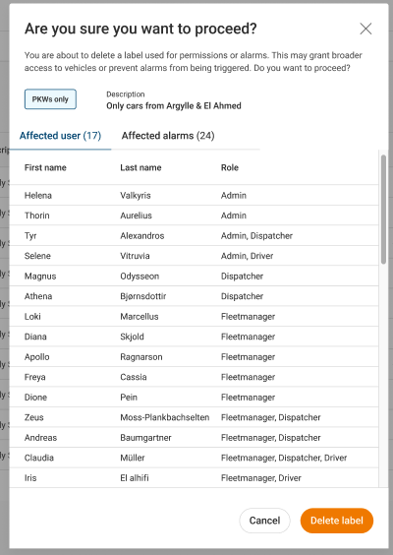The image size is (393, 555).
Task: Select Magnus Odysseon in the list
Action: (x=194, y=276)
